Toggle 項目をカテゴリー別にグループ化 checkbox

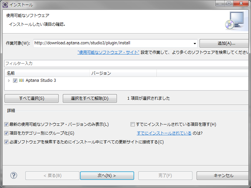pos(6,133)
